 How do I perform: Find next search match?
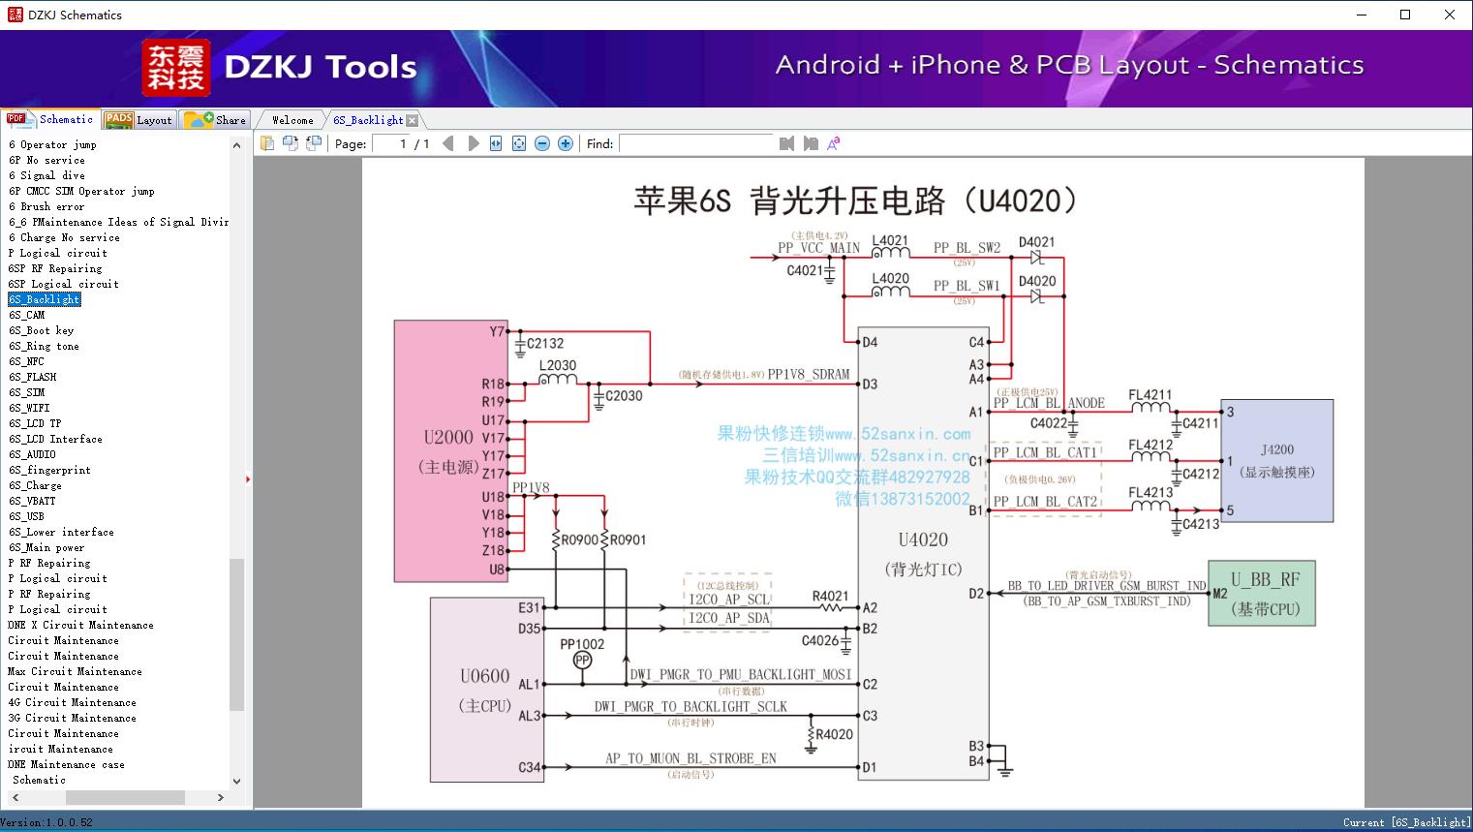pyautogui.click(x=811, y=143)
